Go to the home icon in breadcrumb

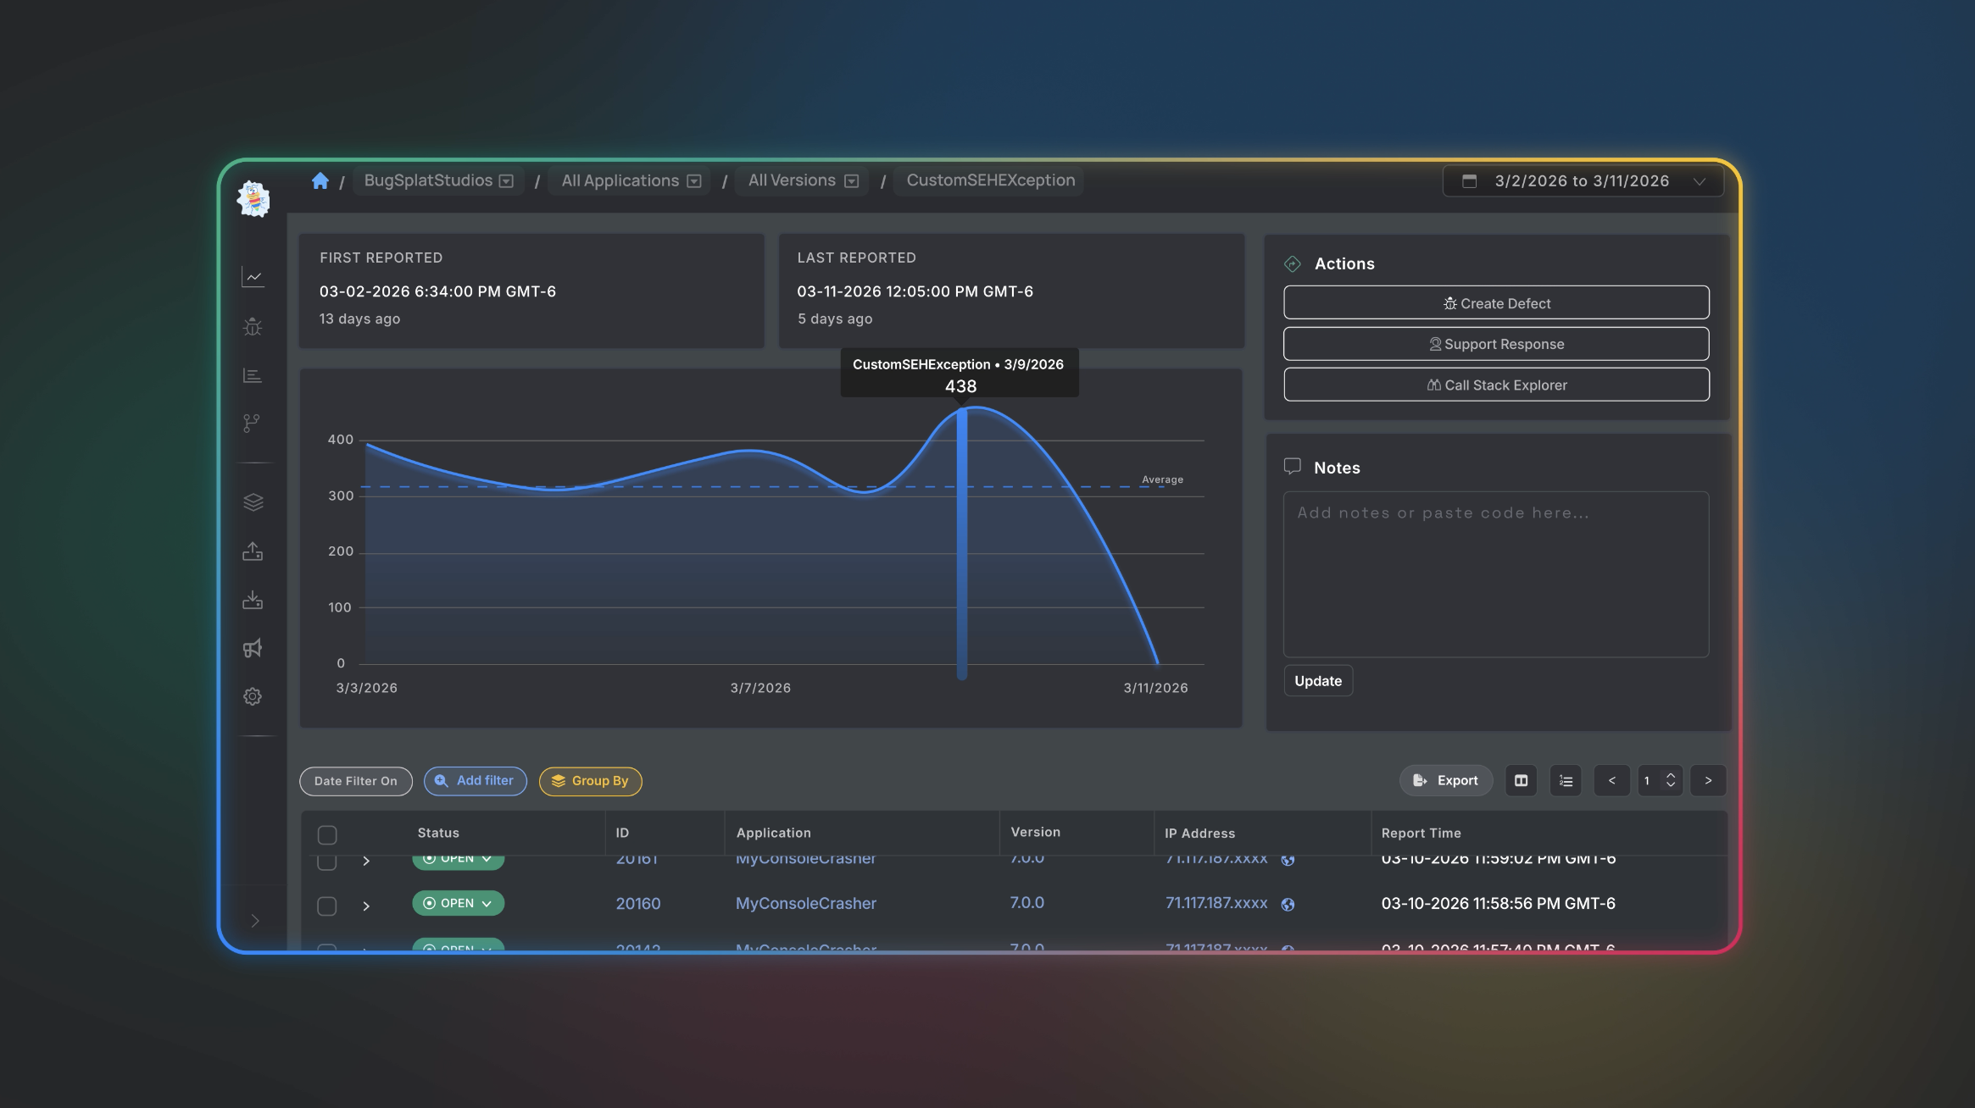[320, 180]
